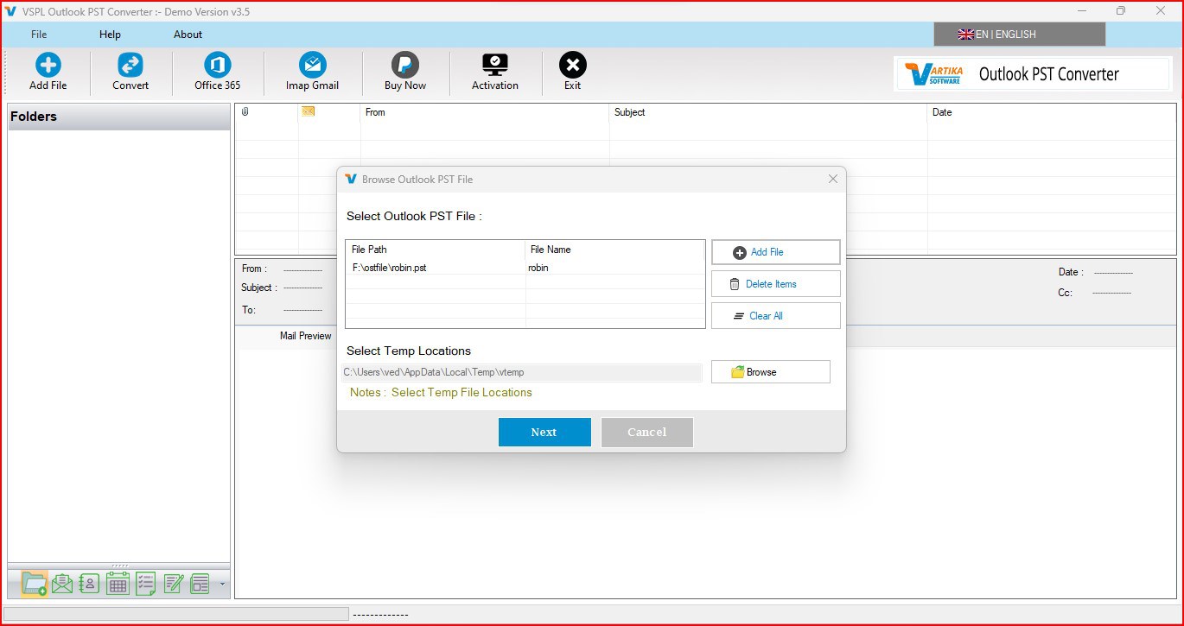This screenshot has width=1184, height=626.
Task: Click the Delete Items button
Action: (x=775, y=284)
